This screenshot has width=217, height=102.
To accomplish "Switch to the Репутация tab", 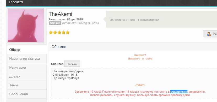I will pyautogui.click(x=27, y=68).
